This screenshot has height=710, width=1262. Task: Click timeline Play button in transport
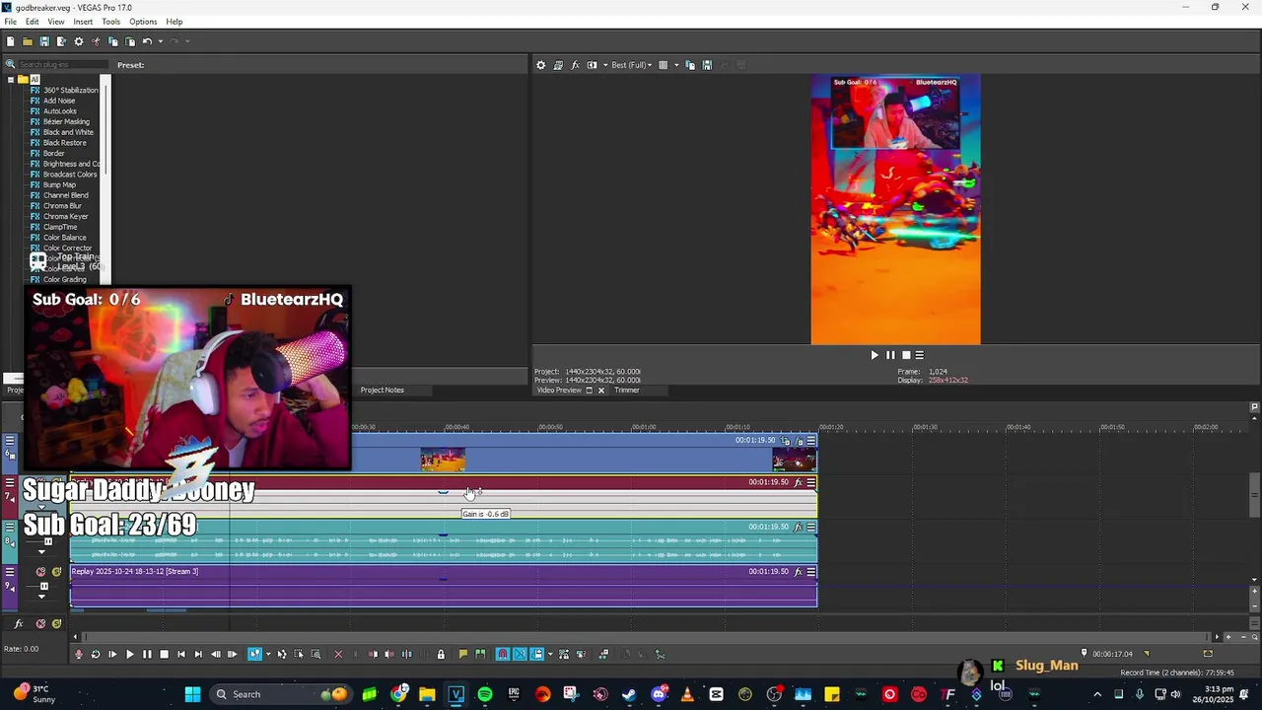pyautogui.click(x=129, y=654)
